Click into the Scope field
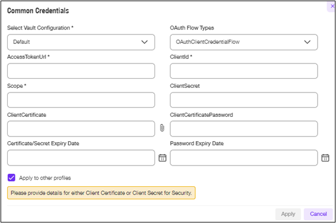The width and height of the screenshot is (336, 223). click(x=81, y=100)
